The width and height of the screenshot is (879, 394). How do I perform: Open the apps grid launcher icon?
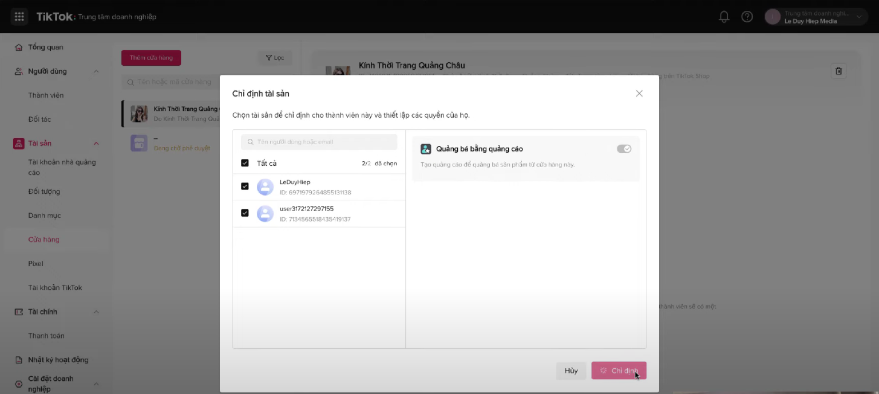19,17
